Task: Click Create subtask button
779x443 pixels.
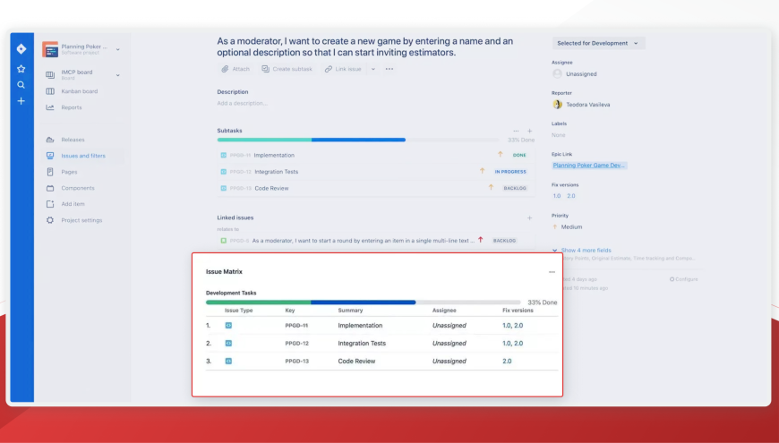Action: point(287,69)
